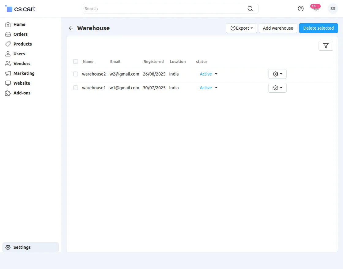Open the gear actions menu for warehouse1

tap(277, 88)
